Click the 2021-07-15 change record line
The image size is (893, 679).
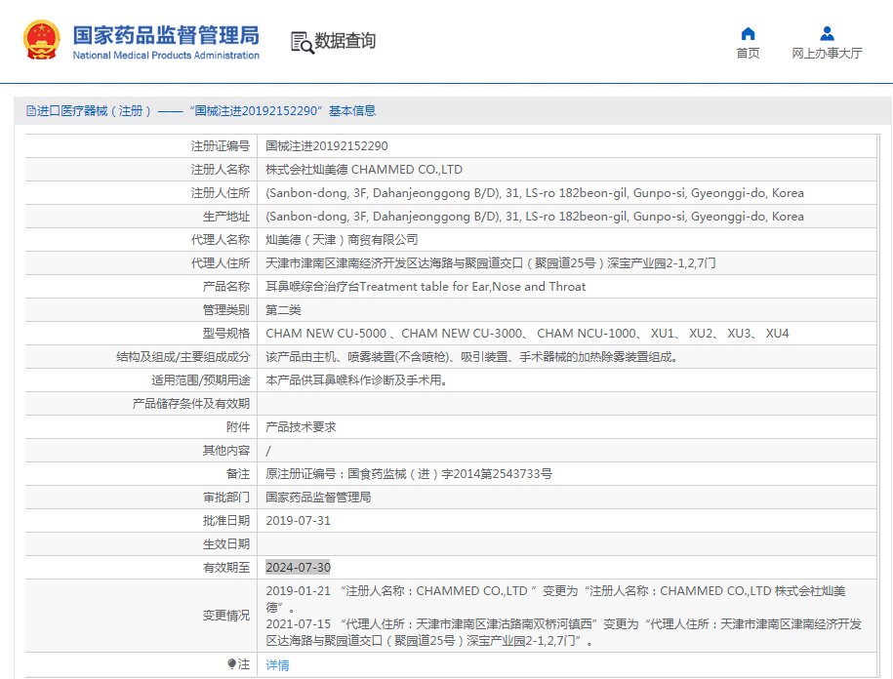click(563, 632)
